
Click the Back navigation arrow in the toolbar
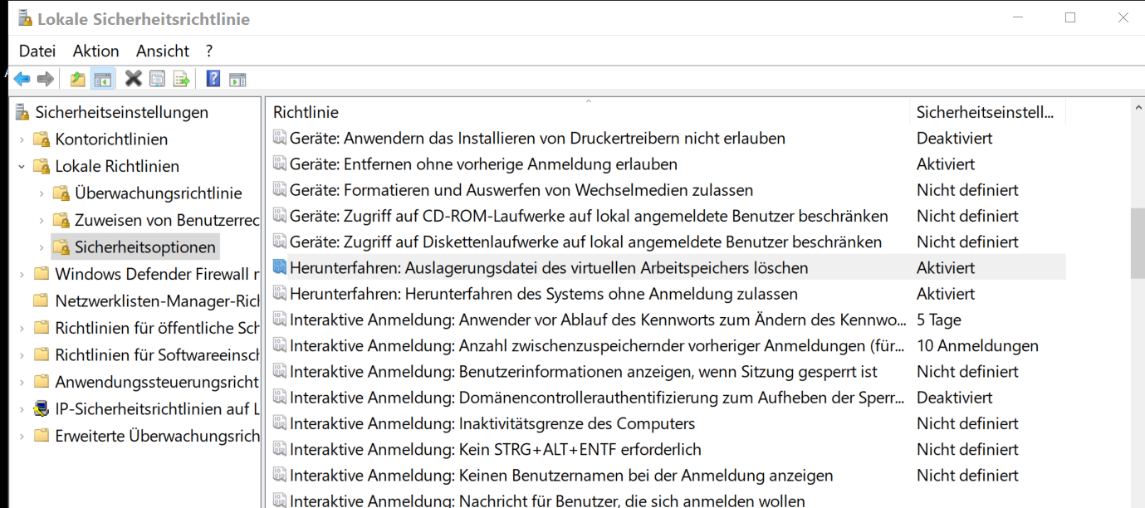22,78
